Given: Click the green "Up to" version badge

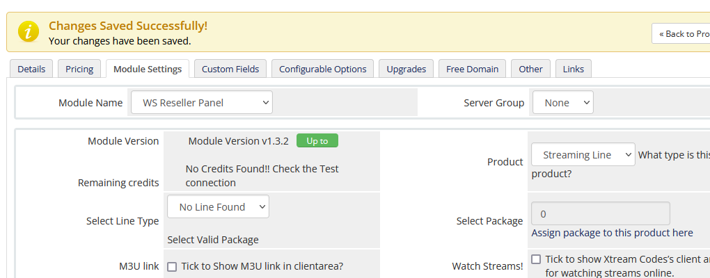Looking at the screenshot, I should (317, 140).
